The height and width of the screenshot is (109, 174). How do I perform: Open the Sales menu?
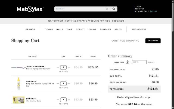pyautogui.click(x=118, y=29)
